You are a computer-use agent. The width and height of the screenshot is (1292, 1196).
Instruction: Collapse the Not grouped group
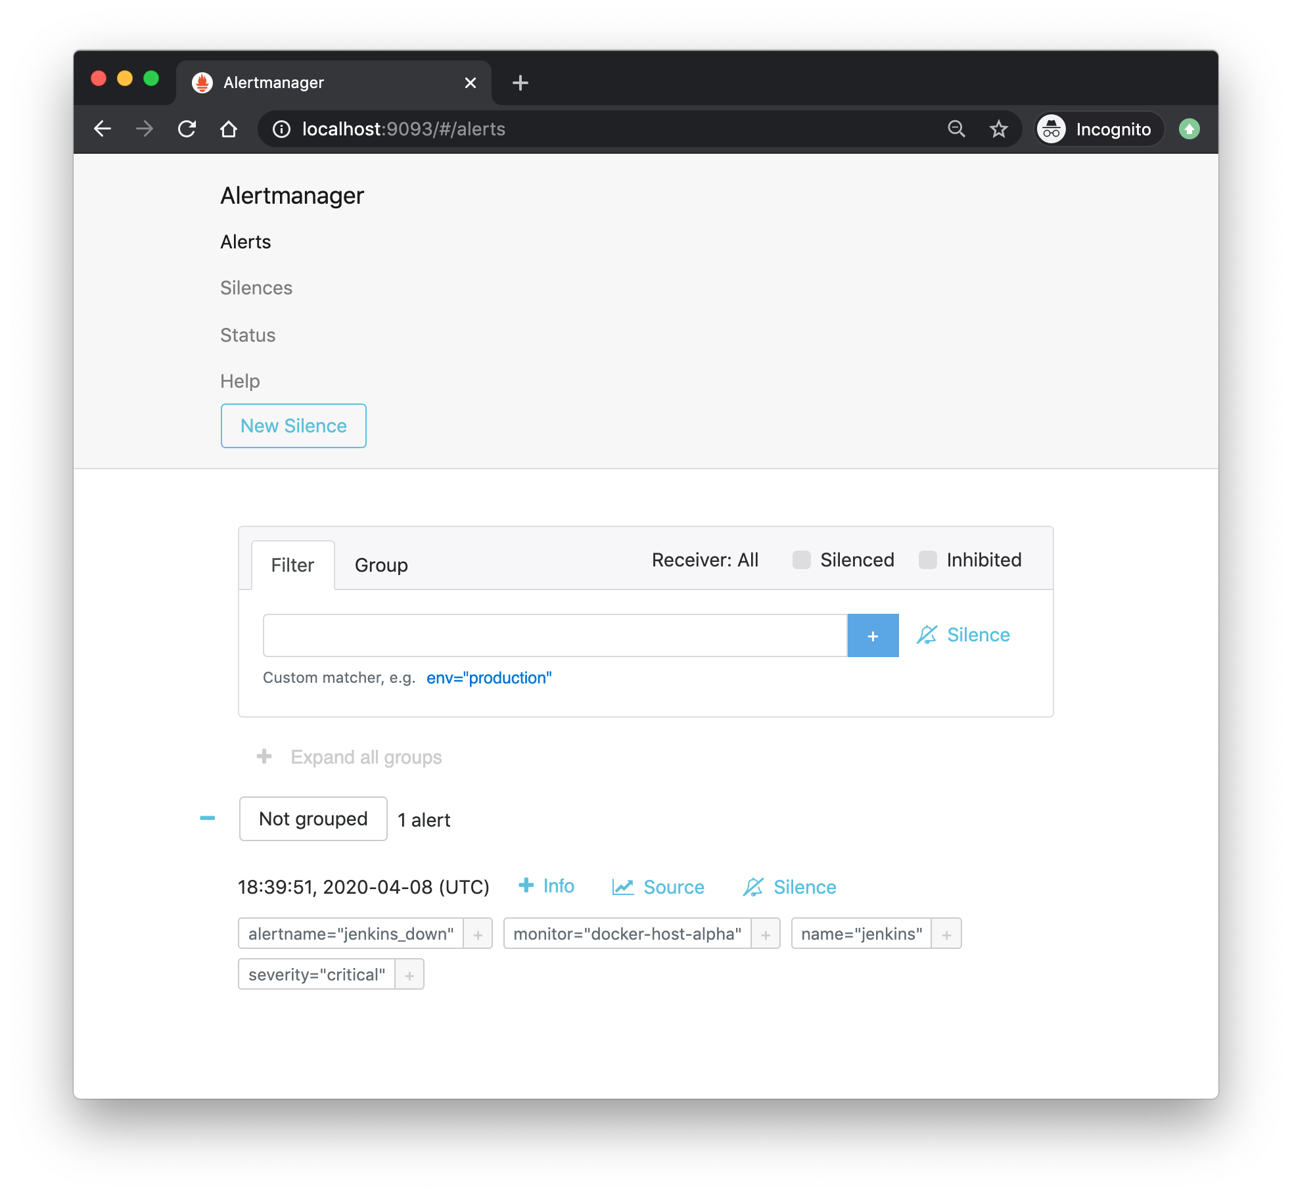pyautogui.click(x=208, y=818)
